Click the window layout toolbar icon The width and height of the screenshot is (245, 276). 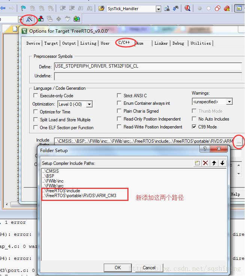tap(239, 8)
